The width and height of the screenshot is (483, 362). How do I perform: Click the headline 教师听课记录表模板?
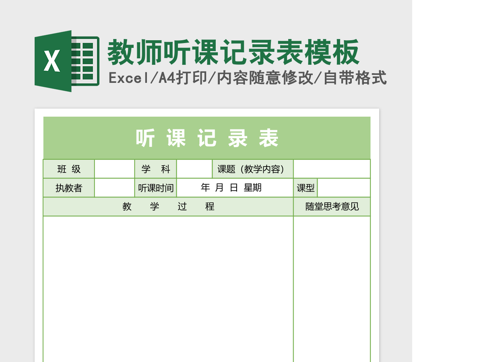(x=233, y=52)
